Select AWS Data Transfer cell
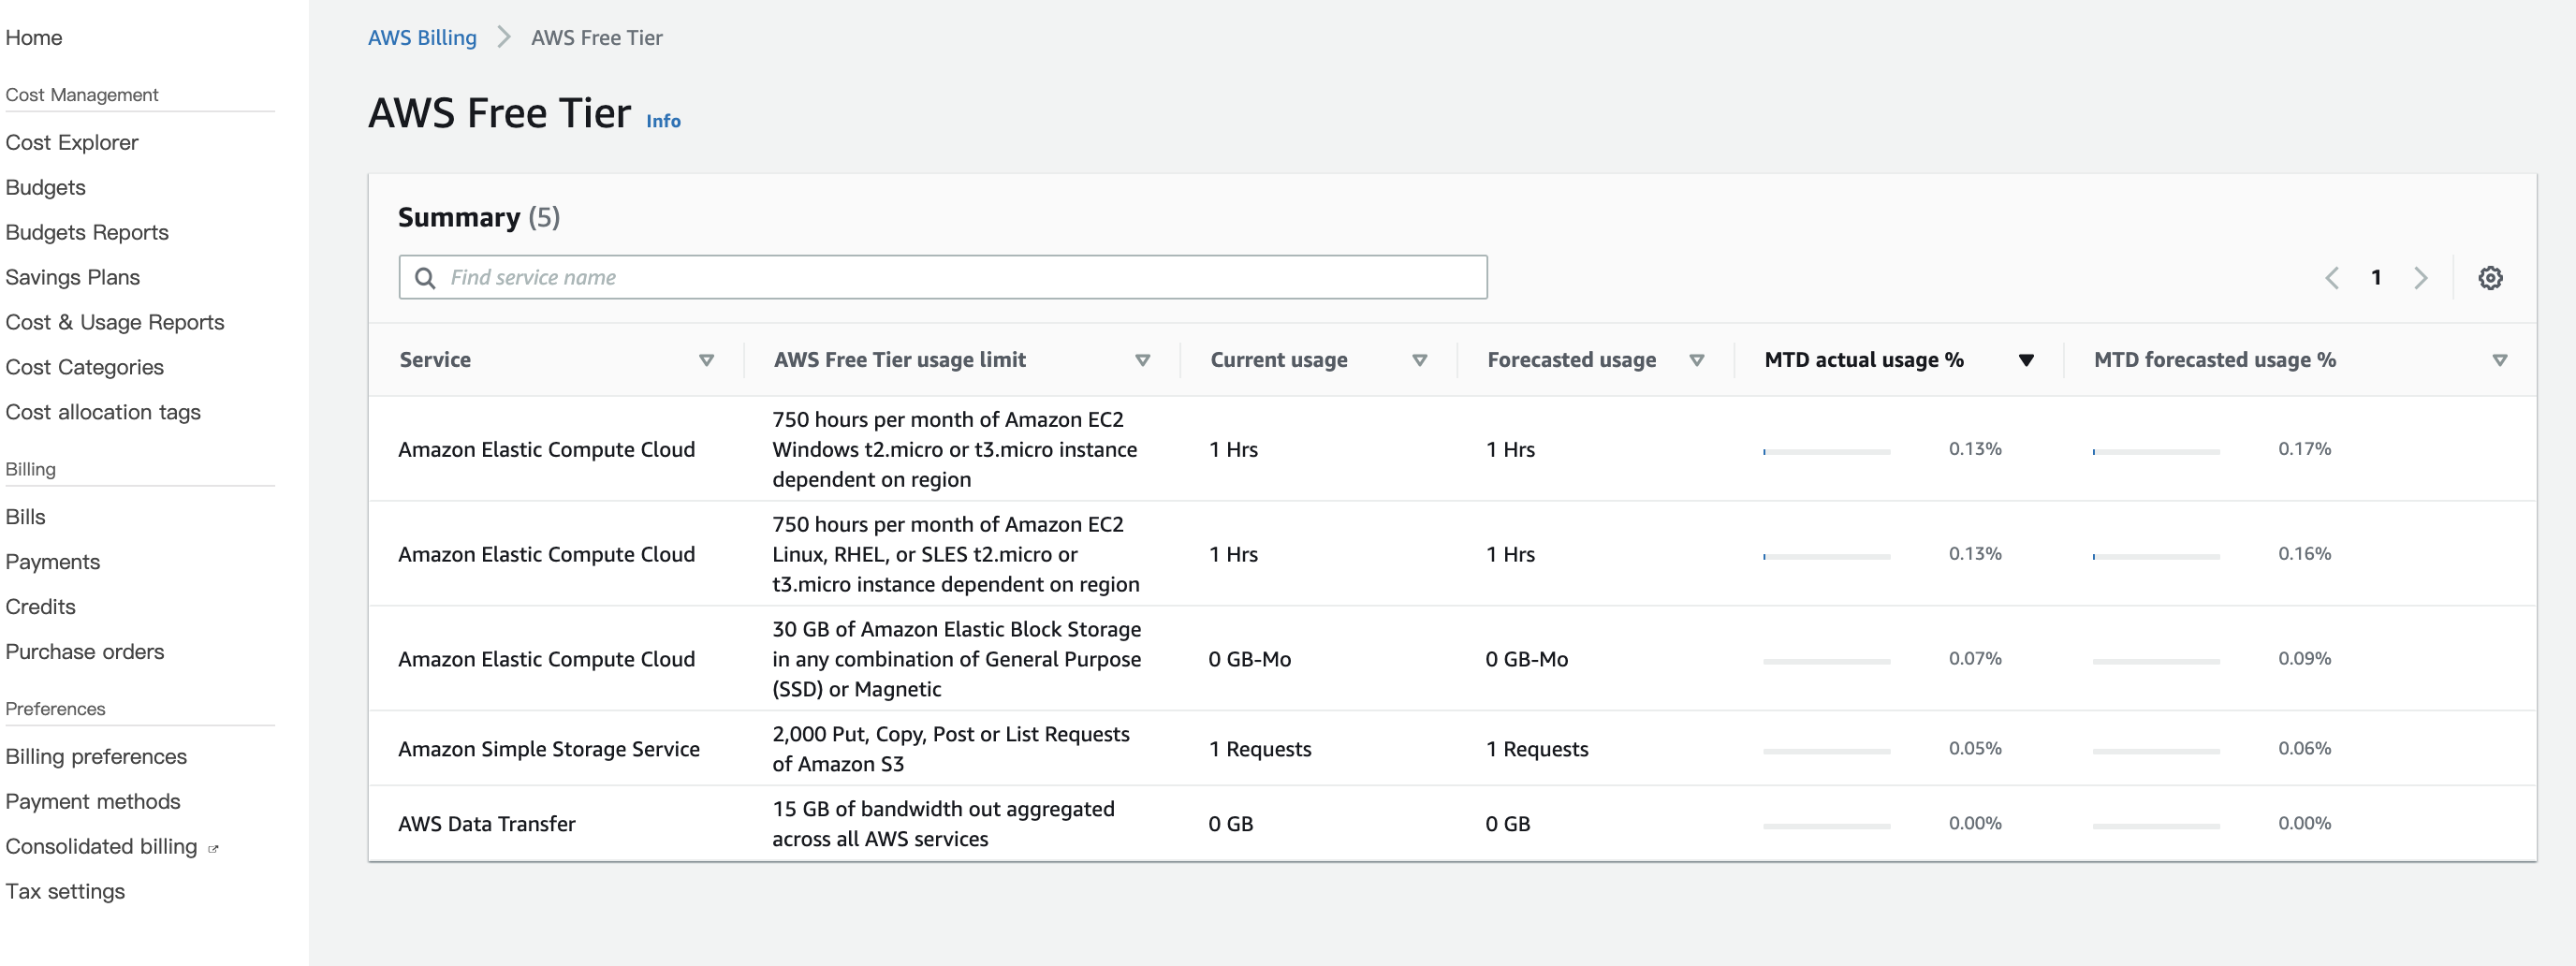Screen dimensions: 2576x966 click(487, 825)
